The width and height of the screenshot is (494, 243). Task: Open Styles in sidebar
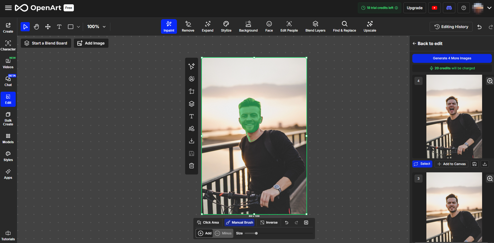[x=8, y=156]
